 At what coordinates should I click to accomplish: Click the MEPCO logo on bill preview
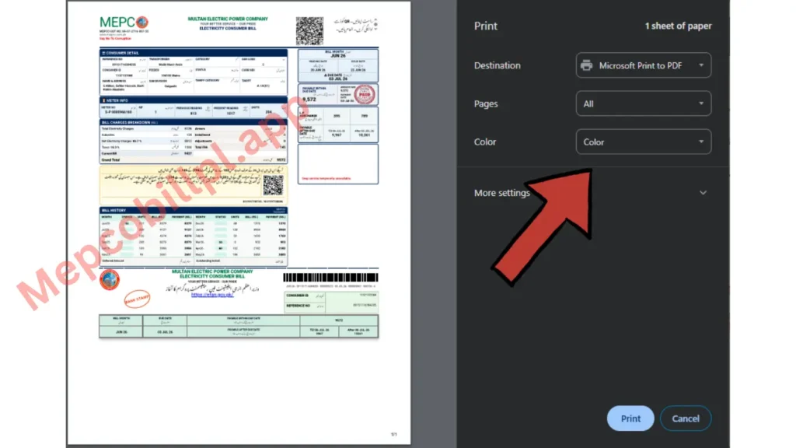[x=124, y=23]
